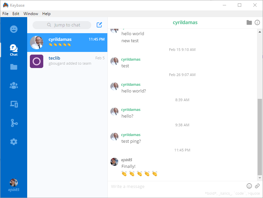Click cyrildamas name above 'test ping?' message

click(131, 135)
